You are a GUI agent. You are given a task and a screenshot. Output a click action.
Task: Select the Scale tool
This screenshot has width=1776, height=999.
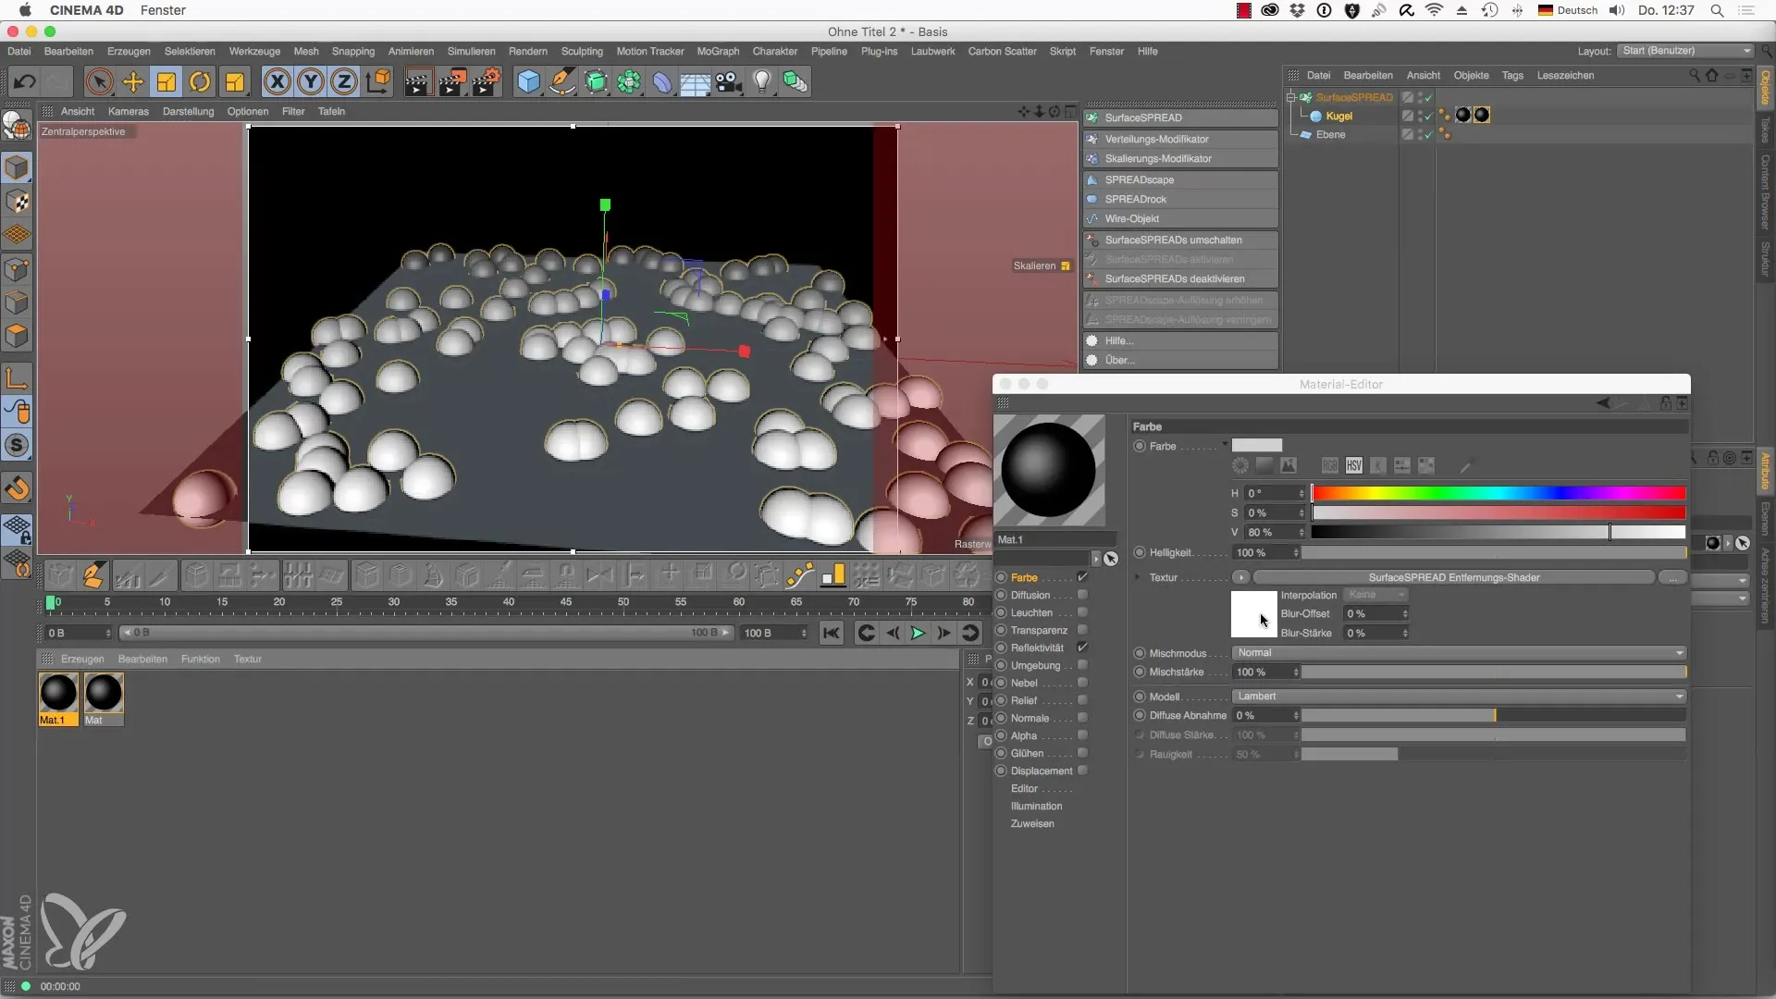pyautogui.click(x=166, y=82)
